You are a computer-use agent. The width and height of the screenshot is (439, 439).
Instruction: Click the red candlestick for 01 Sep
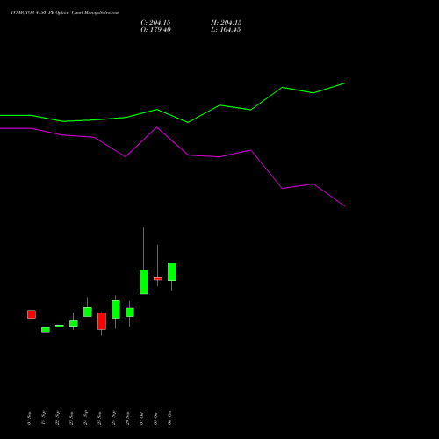32,314
